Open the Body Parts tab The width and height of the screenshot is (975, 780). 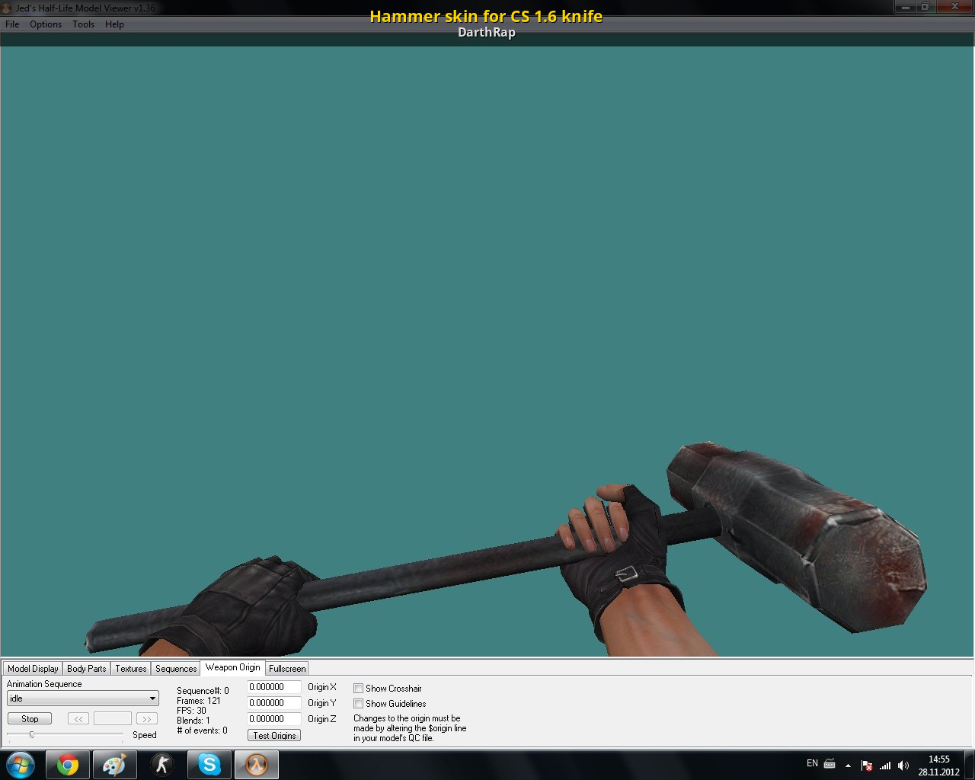tap(87, 669)
